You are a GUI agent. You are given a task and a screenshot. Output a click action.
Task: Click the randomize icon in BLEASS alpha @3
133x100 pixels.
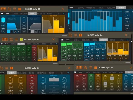pyautogui.click(x=63, y=14)
